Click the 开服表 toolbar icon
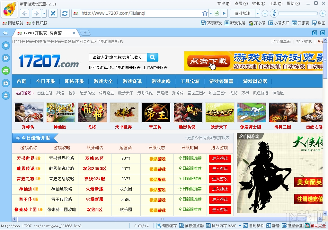 coord(301,23)
